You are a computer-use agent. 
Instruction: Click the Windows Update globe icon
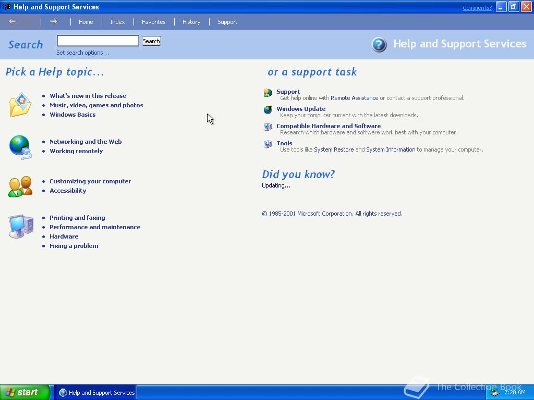(x=268, y=109)
